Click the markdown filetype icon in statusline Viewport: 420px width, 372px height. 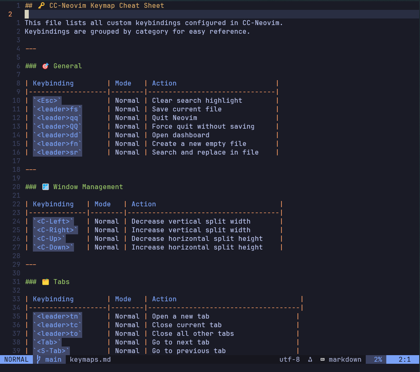click(323, 360)
